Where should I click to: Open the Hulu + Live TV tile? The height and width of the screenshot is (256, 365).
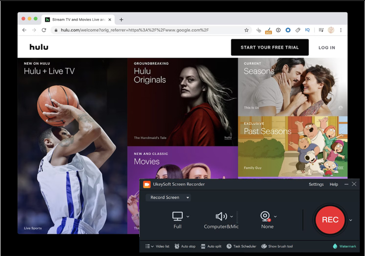coord(72,146)
